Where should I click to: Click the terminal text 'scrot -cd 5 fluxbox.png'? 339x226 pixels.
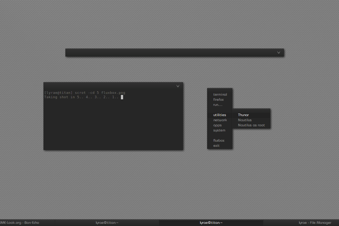[100, 93]
